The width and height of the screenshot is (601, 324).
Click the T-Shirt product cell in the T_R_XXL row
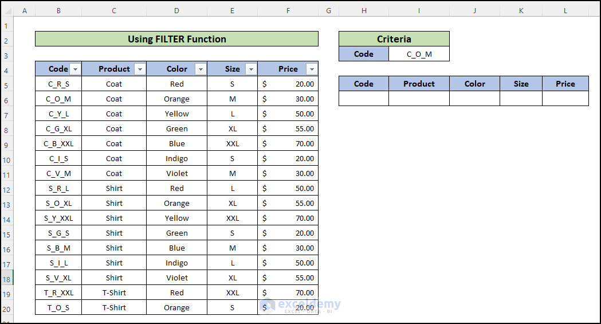pyautogui.click(x=114, y=293)
